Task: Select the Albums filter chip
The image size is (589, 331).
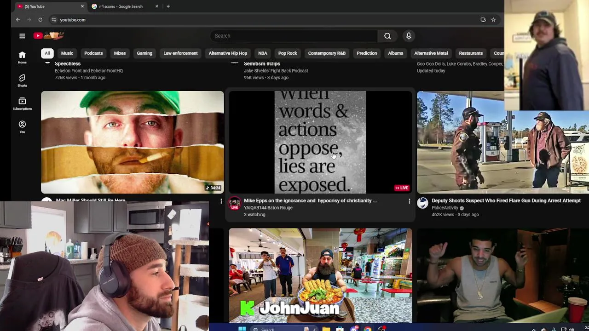Action: 395,53
